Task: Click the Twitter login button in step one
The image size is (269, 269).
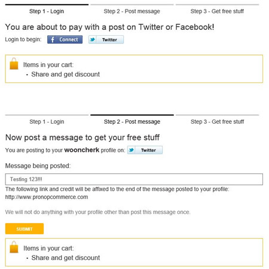Action: click(106, 39)
